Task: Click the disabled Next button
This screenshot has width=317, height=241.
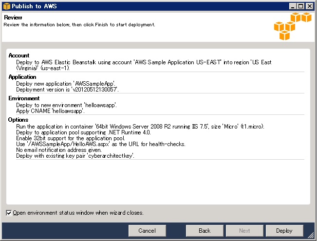Action: pos(244,231)
